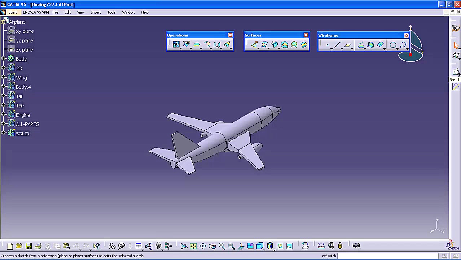Zoom out with the minus magnifier

[231, 246]
